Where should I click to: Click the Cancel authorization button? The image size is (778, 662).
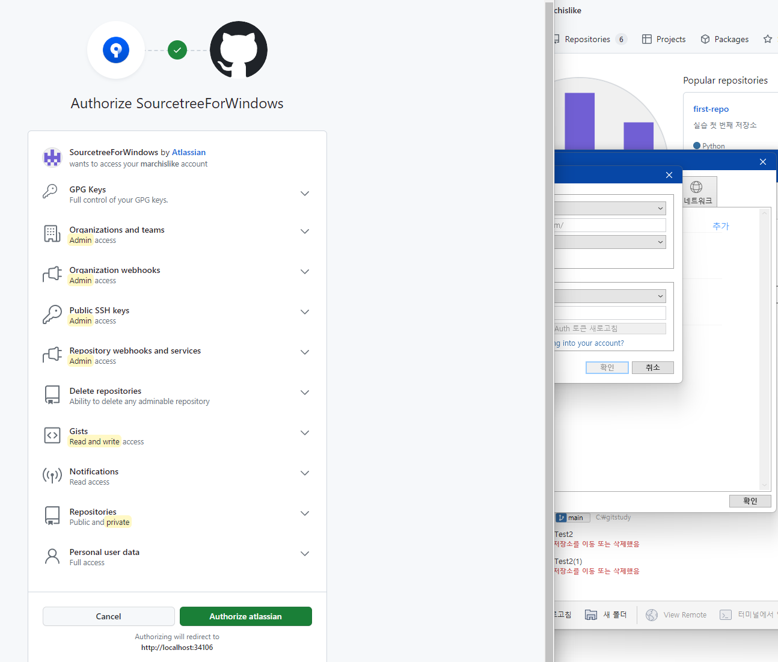pos(109,616)
